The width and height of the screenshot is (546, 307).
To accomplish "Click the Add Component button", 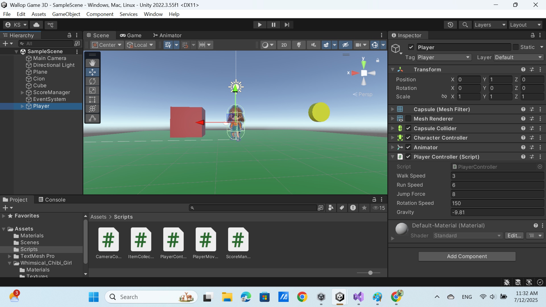I will (467, 256).
